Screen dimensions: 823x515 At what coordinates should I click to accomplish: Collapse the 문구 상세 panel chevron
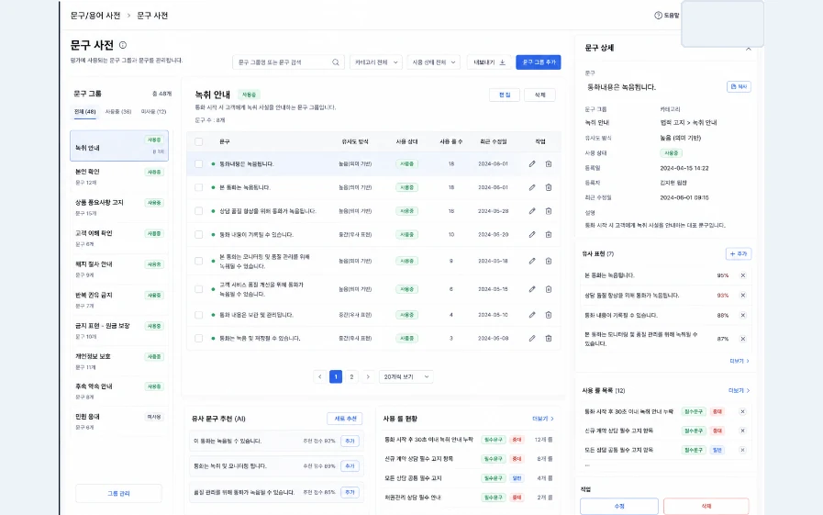749,49
